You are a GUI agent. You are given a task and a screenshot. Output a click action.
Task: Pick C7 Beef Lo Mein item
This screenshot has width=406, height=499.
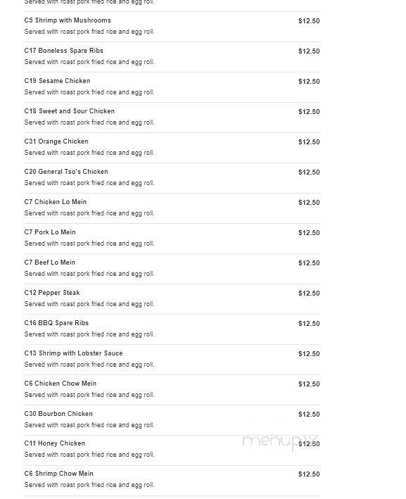coord(50,263)
